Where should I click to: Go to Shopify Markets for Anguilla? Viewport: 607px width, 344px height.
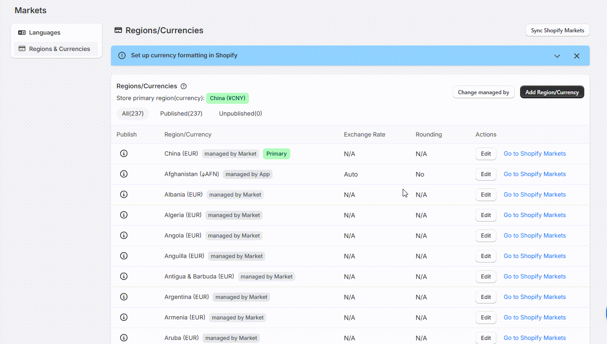pos(535,256)
